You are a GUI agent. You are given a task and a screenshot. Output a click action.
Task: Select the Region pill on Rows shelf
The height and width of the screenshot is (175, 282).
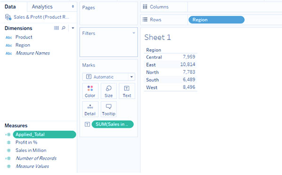coord(216,20)
